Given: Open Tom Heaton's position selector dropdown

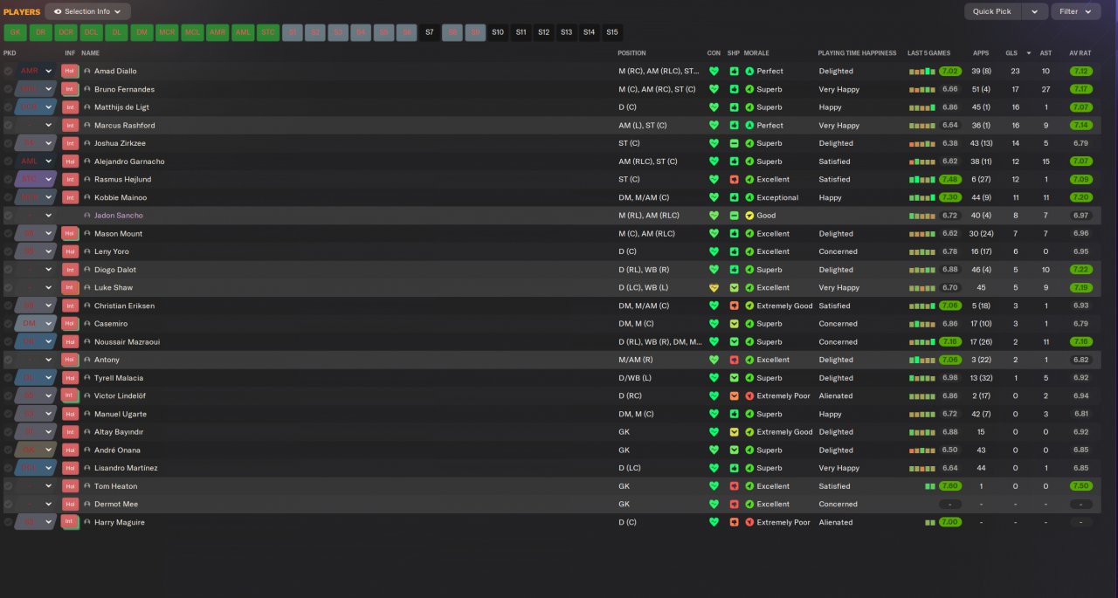Looking at the screenshot, I should click(x=36, y=486).
